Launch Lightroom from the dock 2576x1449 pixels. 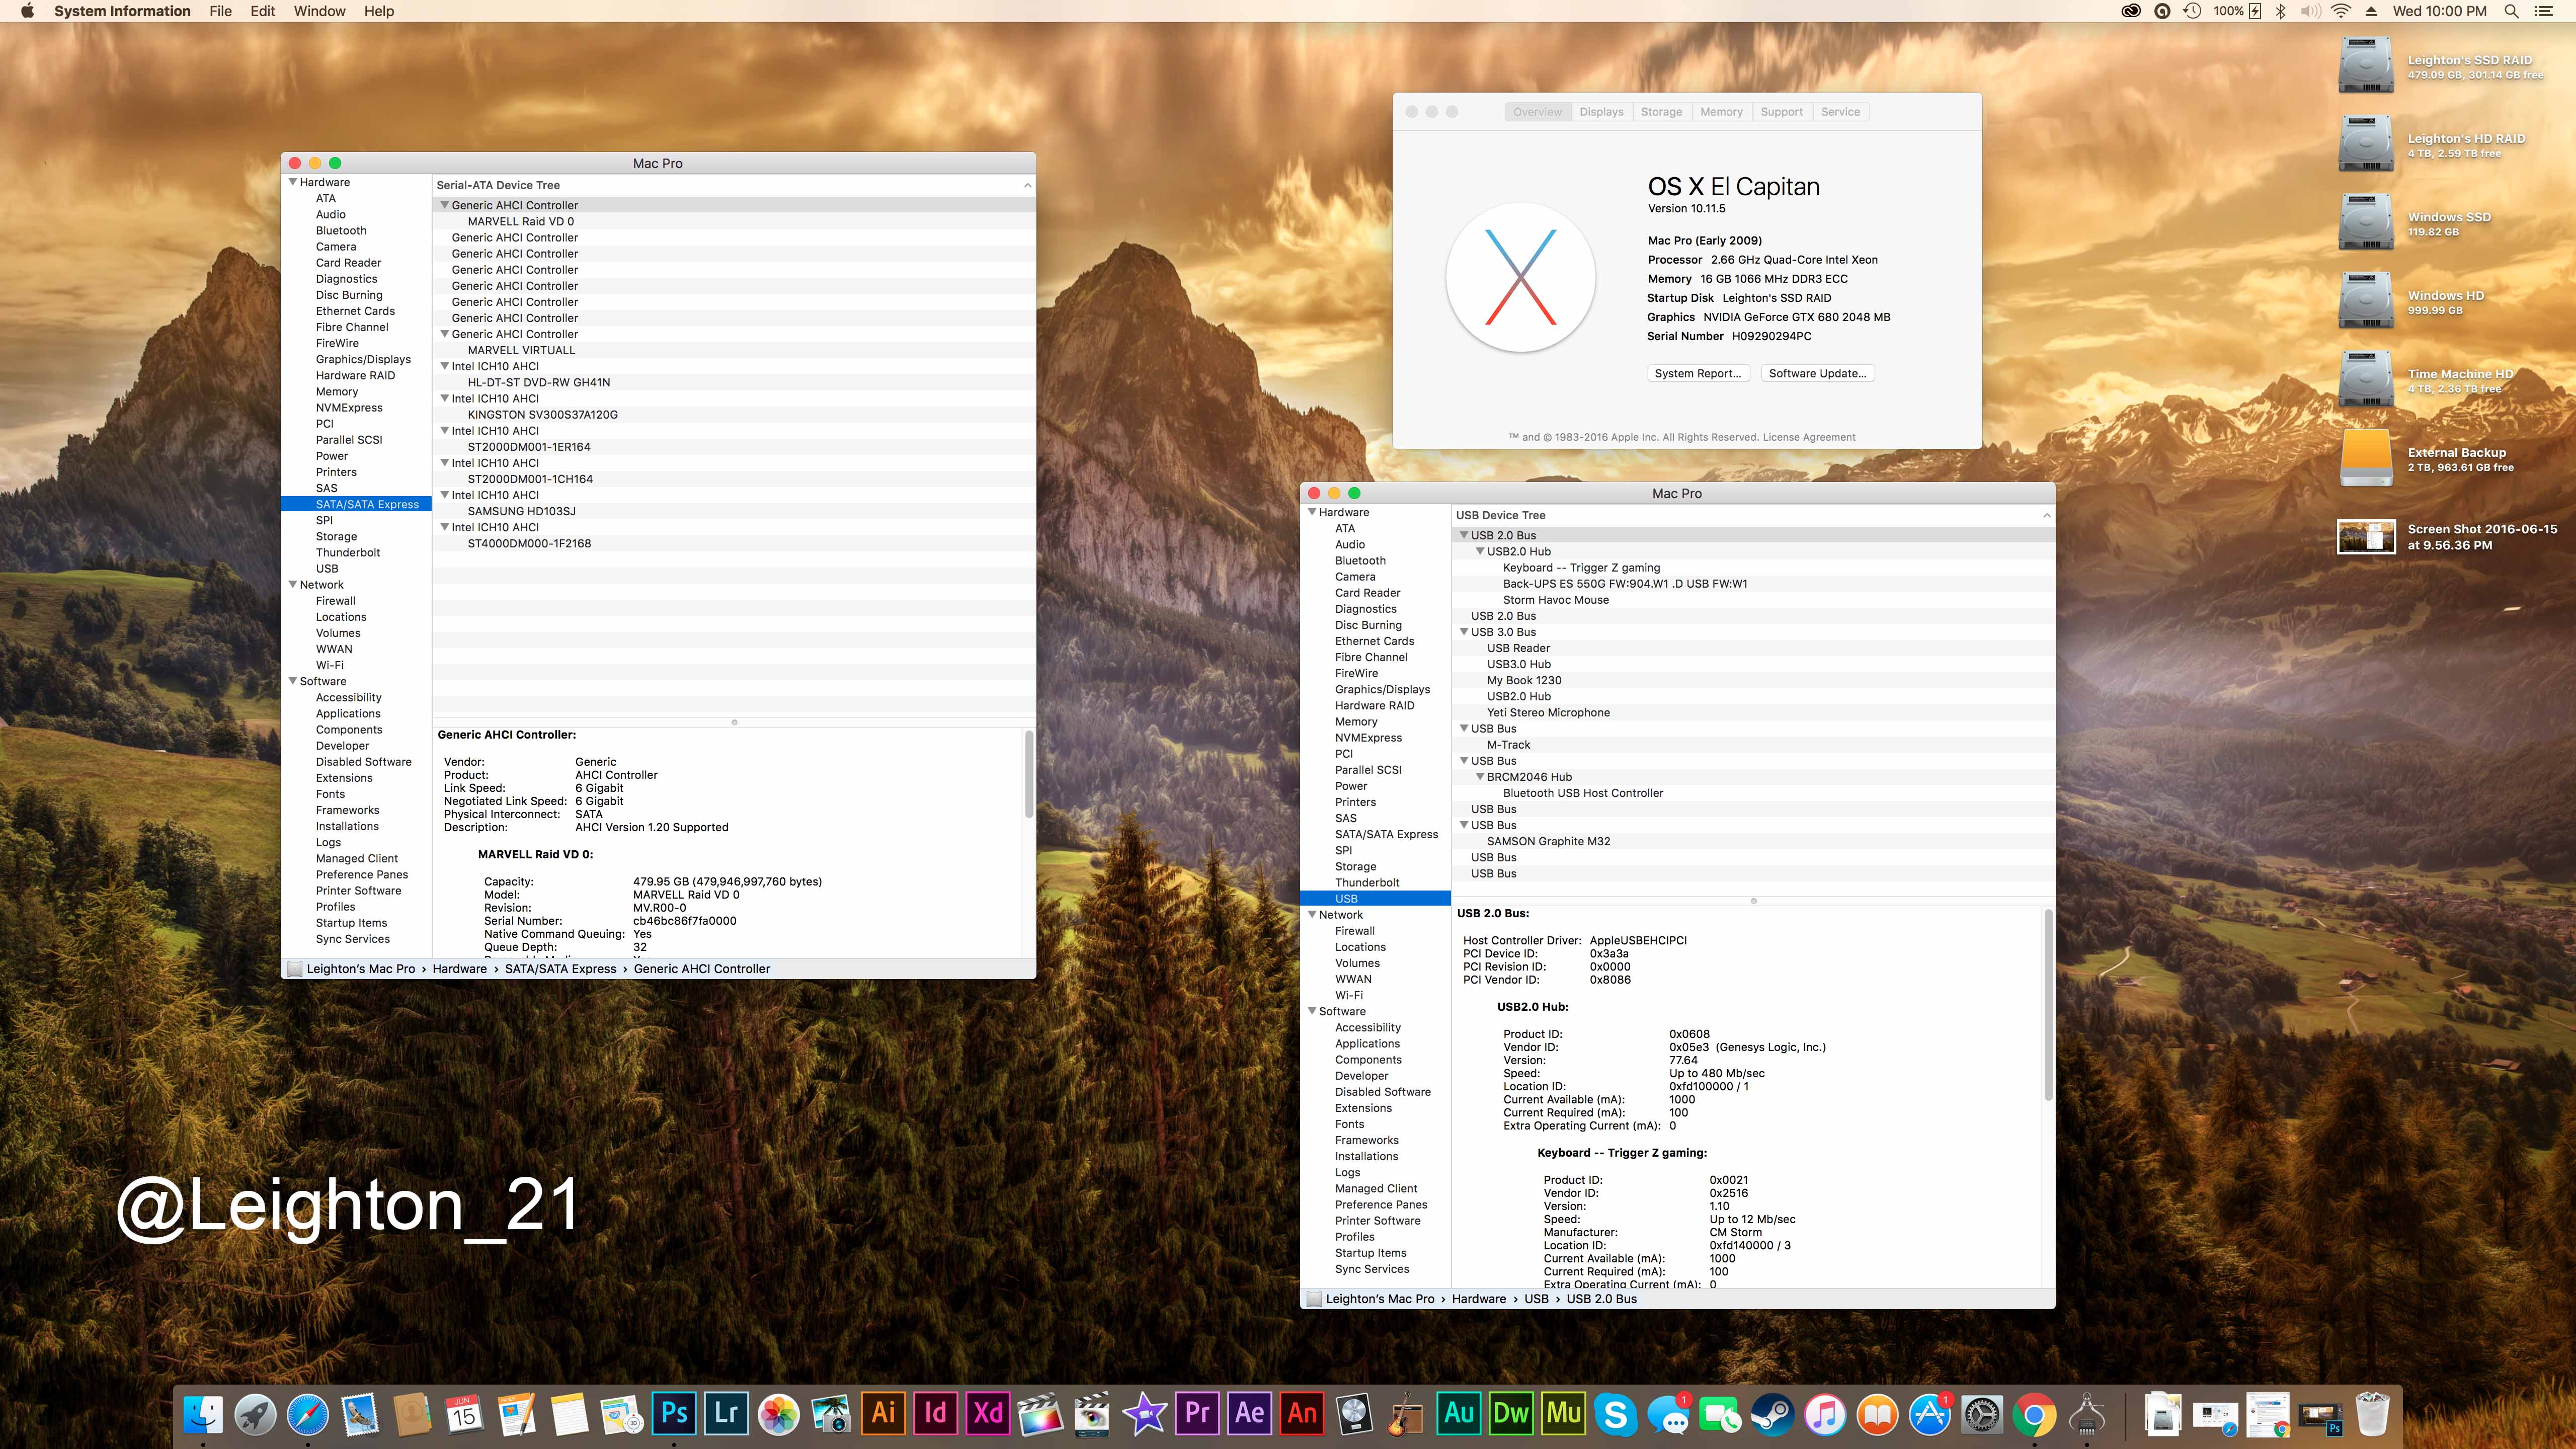(726, 1413)
